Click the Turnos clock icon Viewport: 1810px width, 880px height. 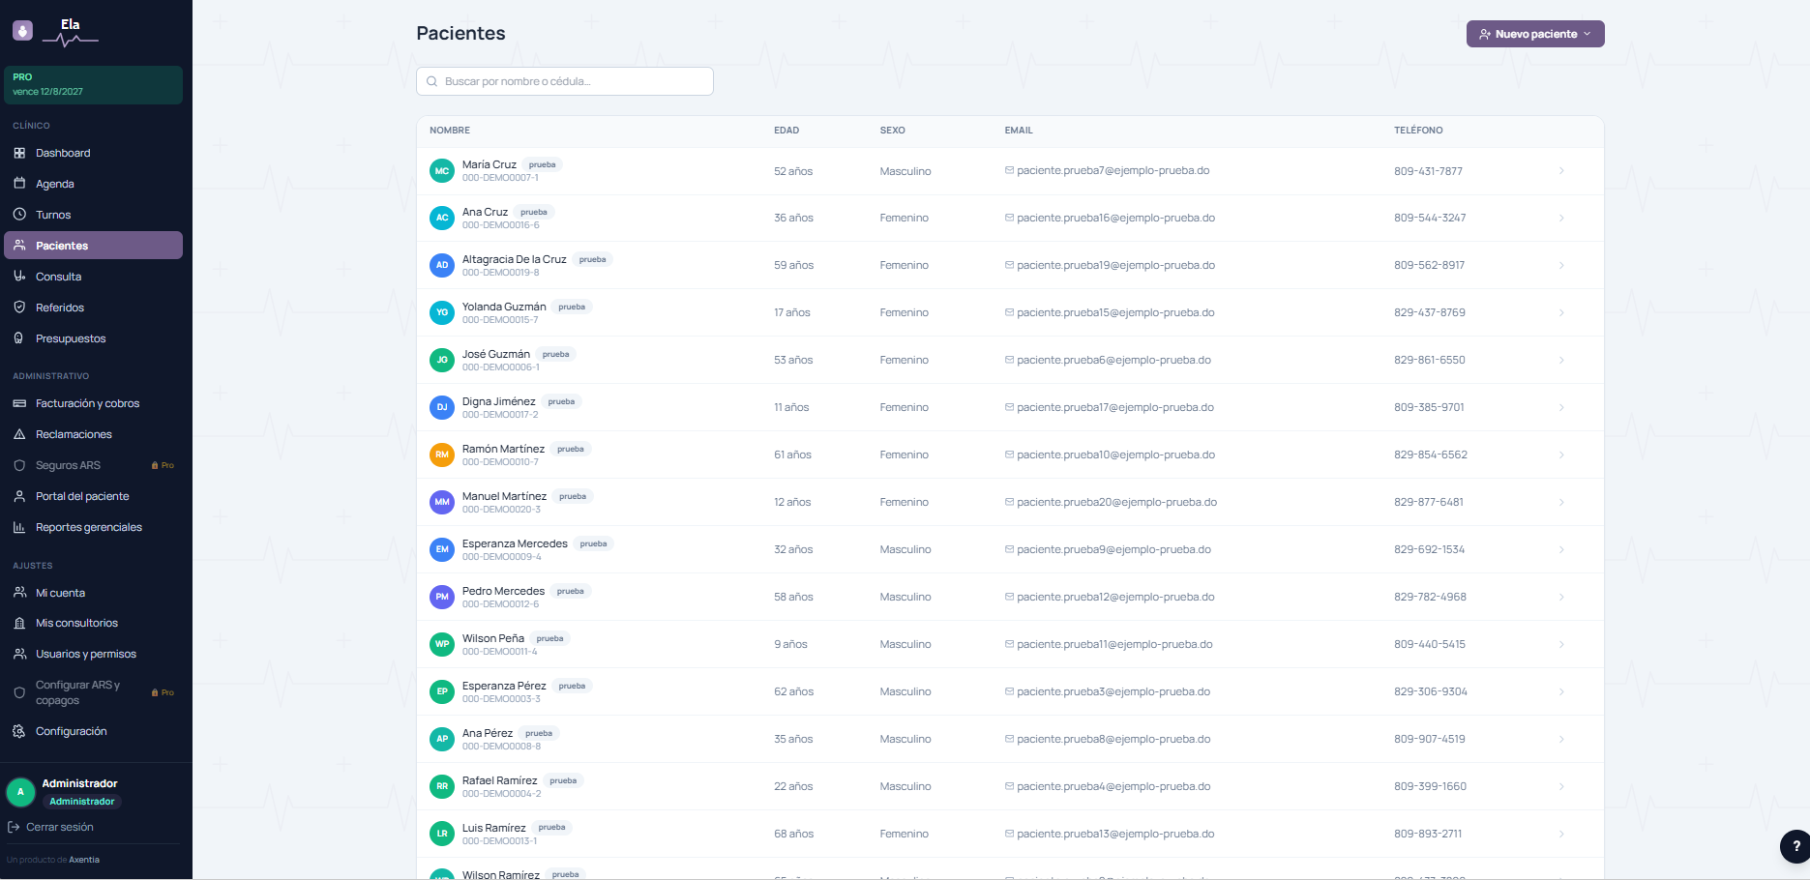[19, 215]
